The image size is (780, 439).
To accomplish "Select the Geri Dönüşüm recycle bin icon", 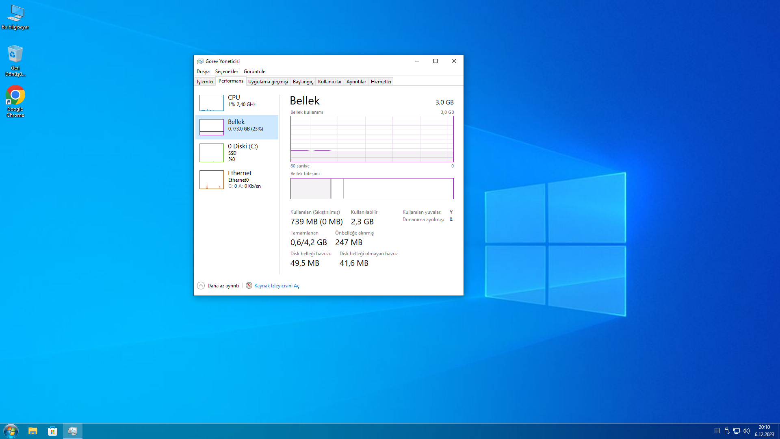I will pyautogui.click(x=15, y=61).
